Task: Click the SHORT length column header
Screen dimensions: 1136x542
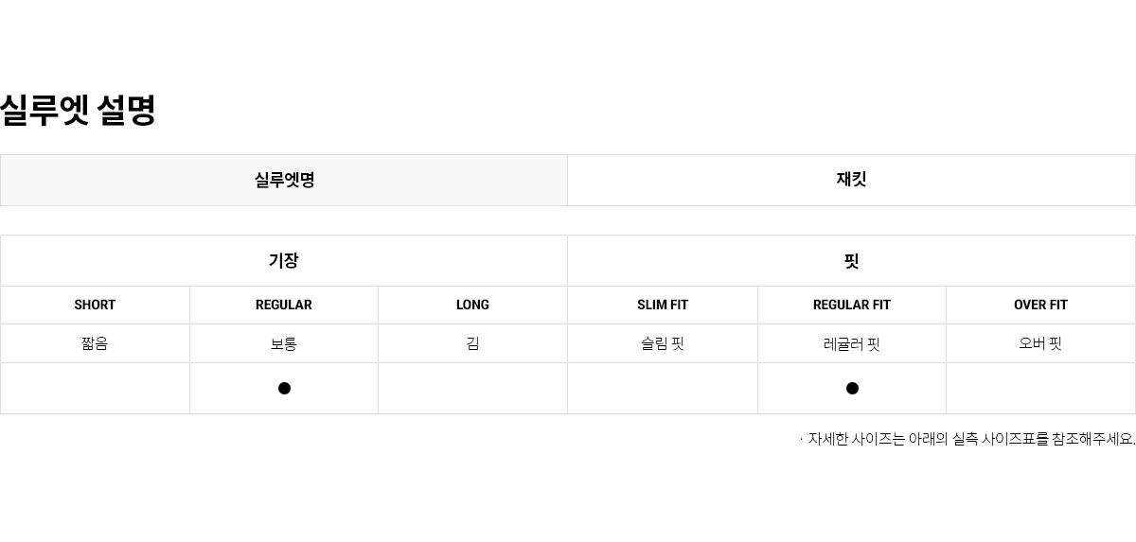Action: click(95, 305)
